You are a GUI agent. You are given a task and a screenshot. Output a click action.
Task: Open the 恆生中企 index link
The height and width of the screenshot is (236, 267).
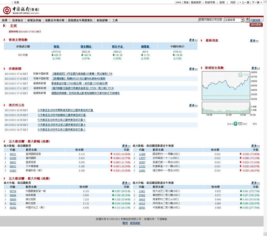click(118, 46)
